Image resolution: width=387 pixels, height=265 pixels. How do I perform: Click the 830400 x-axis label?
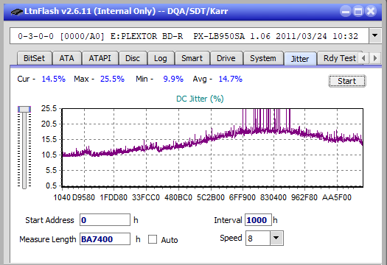(x=273, y=197)
